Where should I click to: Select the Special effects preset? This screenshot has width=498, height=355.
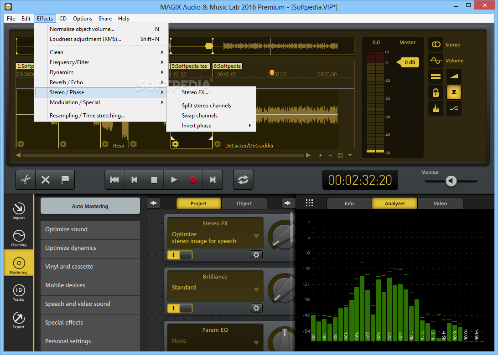pyautogui.click(x=90, y=322)
